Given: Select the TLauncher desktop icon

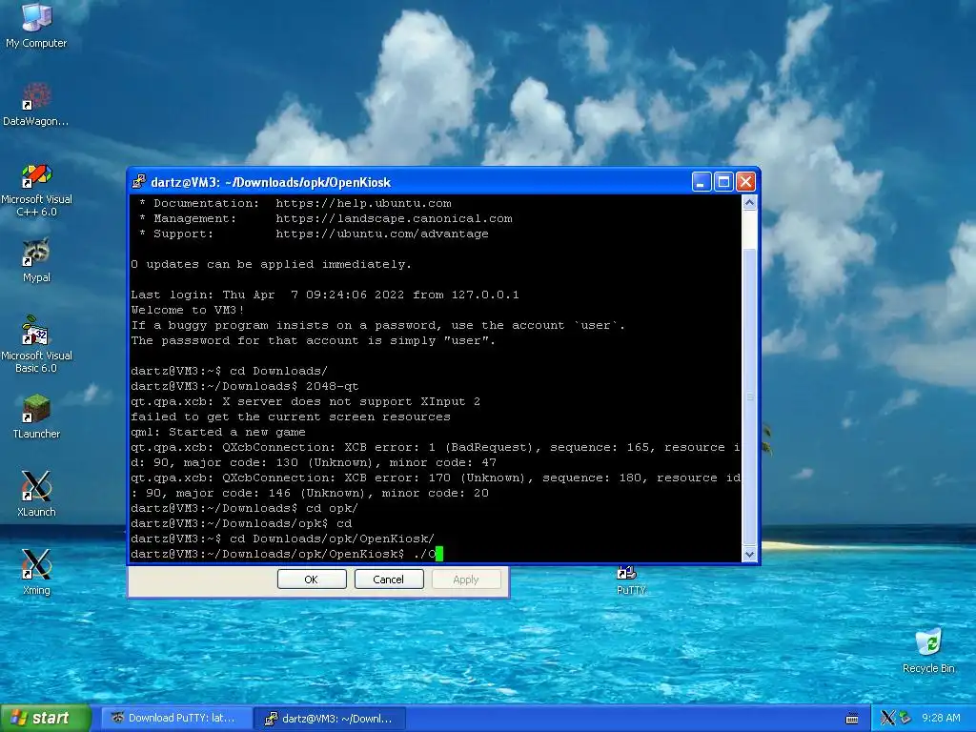Looking at the screenshot, I should coord(36,417).
